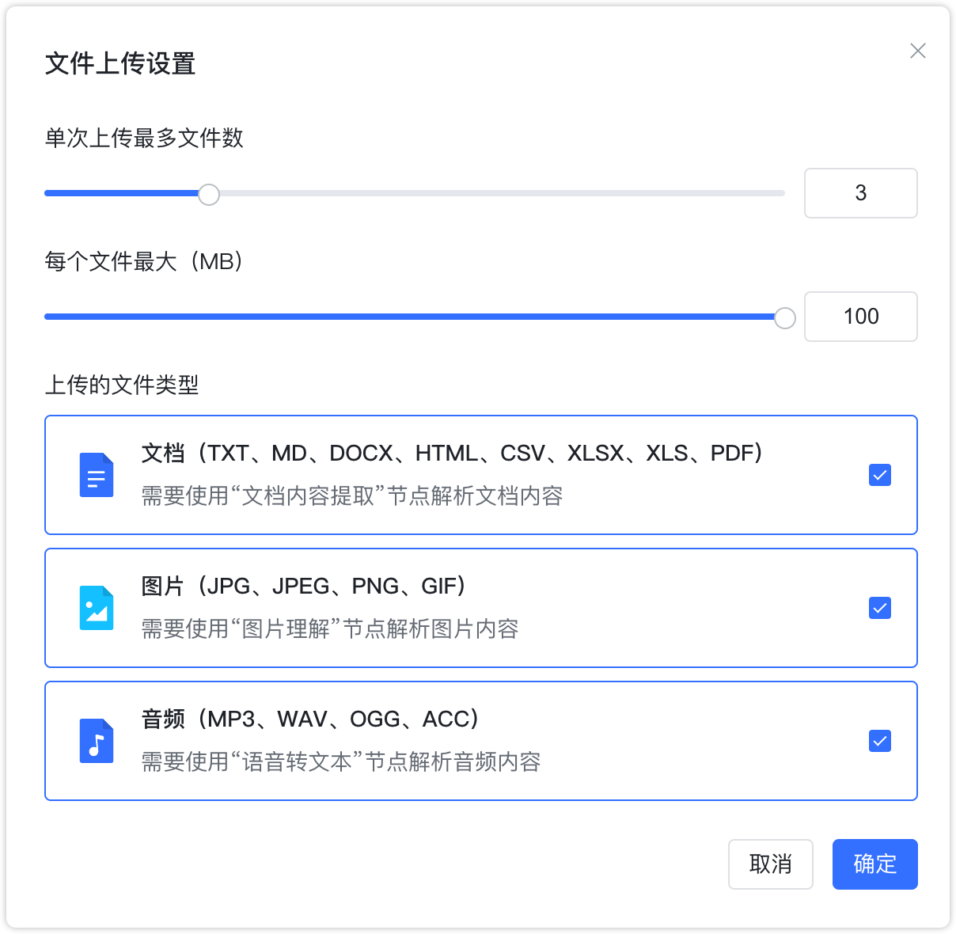Click the audio music note icon
This screenshot has height=934, width=956.
[96, 741]
